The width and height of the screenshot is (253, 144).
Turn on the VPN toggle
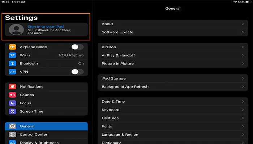[77, 72]
